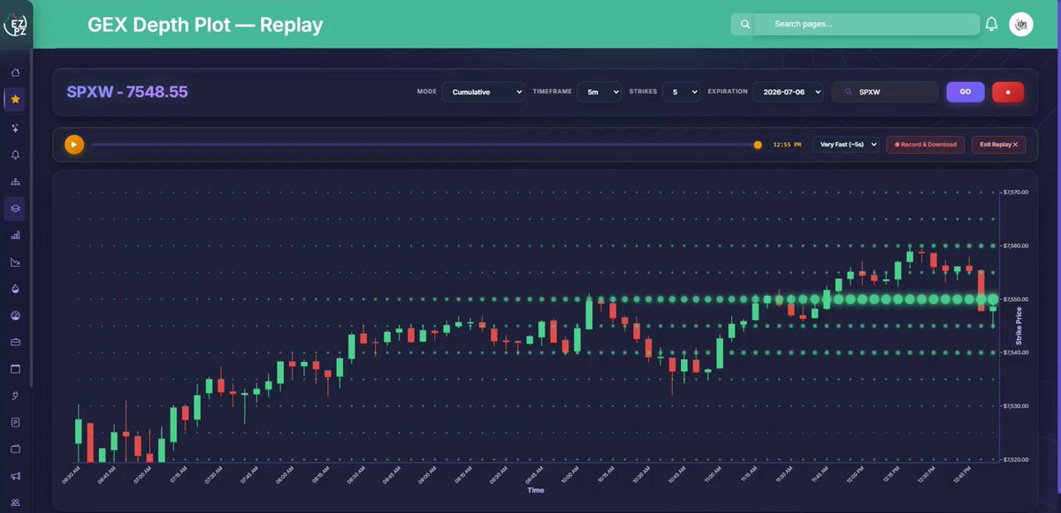This screenshot has width=1061, height=513.
Task: Click the $7,560.00 price axis label
Action: [1017, 245]
